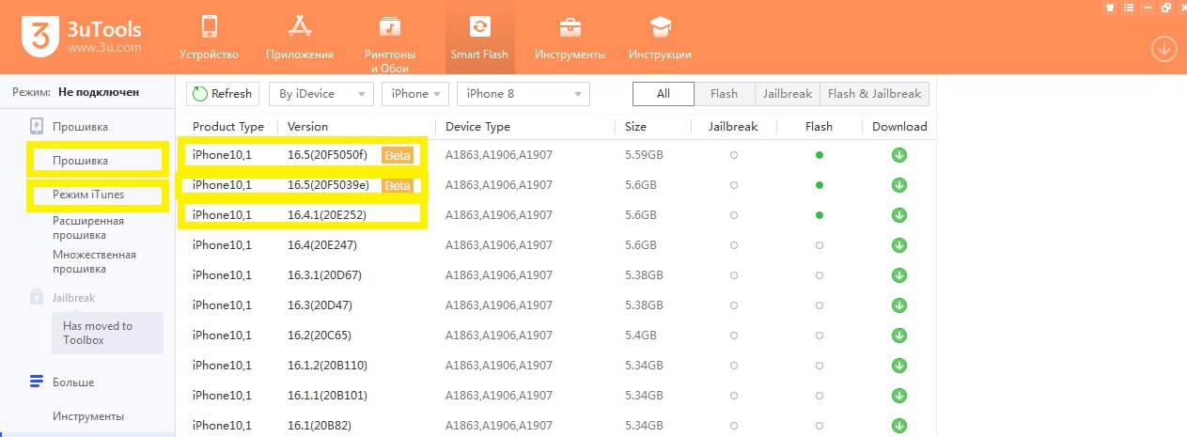1187x437 pixels.
Task: Download firmware 16.1.1(20B101)
Action: point(898,396)
